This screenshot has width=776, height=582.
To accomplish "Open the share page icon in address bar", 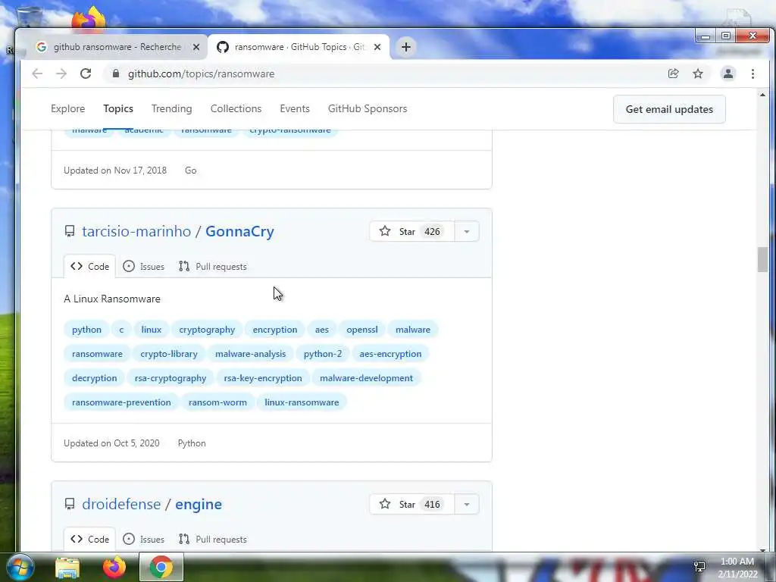I will pyautogui.click(x=673, y=74).
